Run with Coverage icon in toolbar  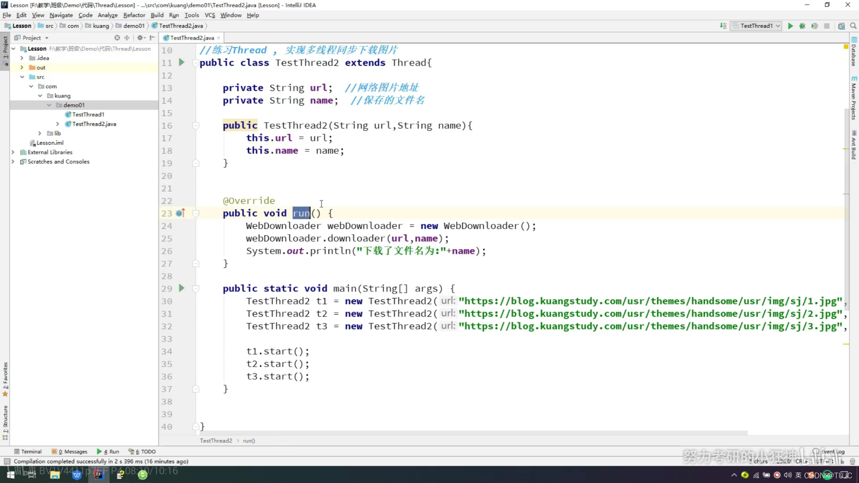click(815, 26)
